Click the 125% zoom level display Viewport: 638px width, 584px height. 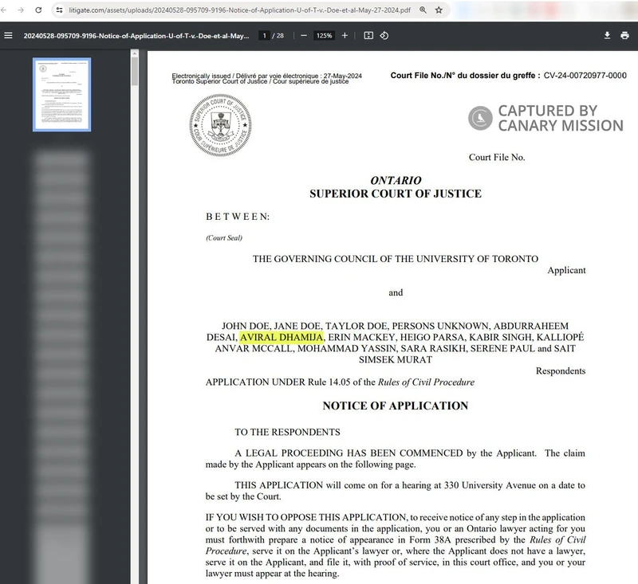[325, 35]
